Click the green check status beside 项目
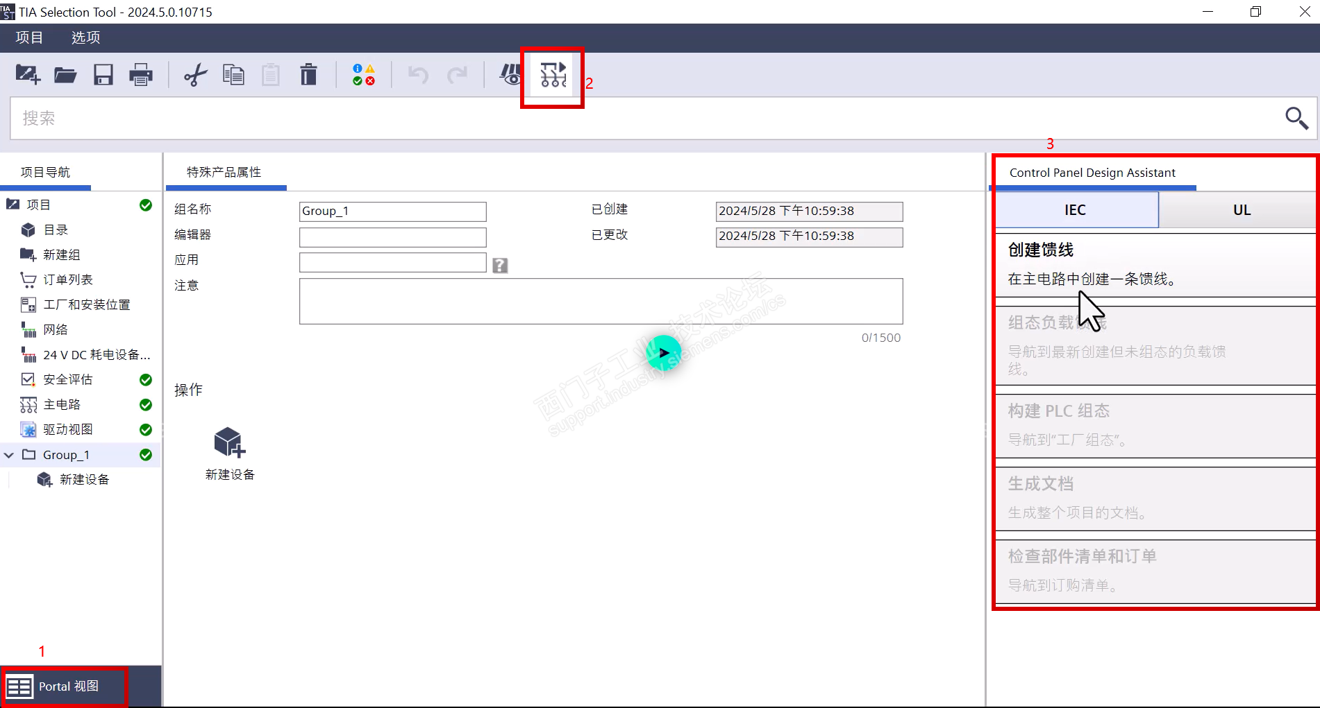 coord(146,205)
